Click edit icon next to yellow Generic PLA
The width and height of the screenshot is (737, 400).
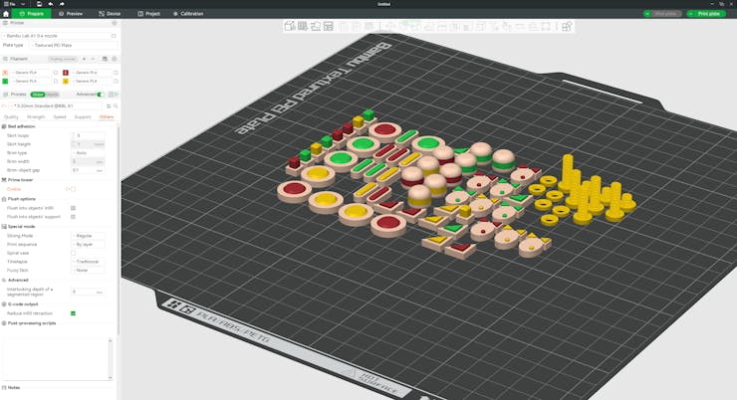(116, 82)
